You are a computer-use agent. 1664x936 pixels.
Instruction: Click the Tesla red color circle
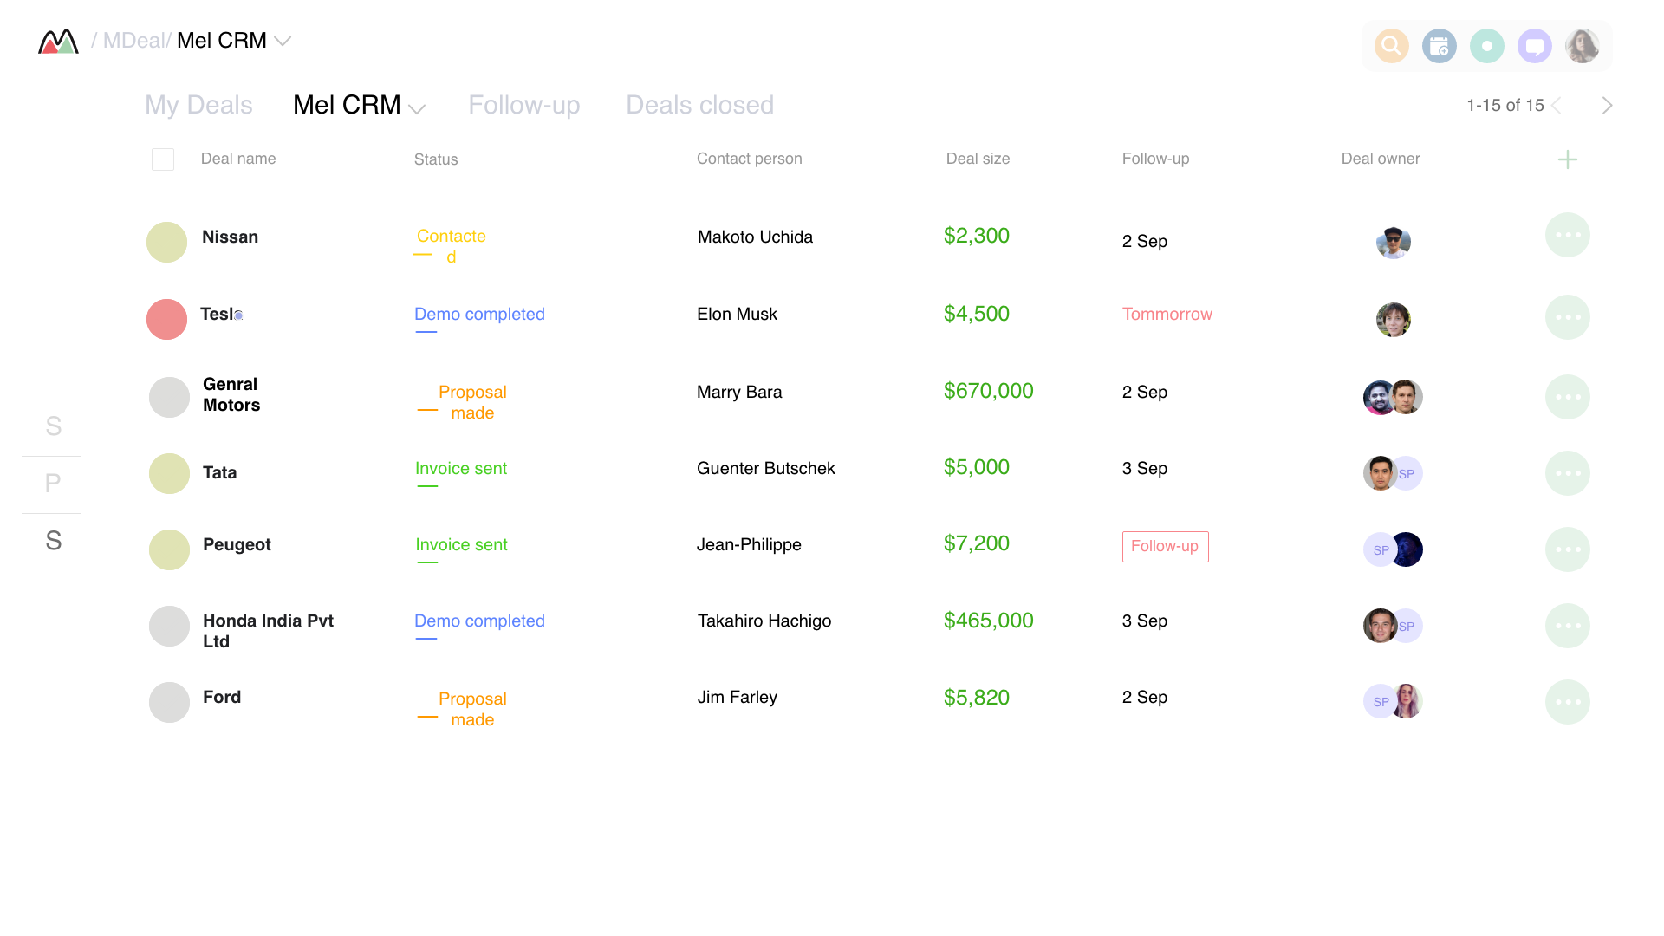click(x=166, y=319)
